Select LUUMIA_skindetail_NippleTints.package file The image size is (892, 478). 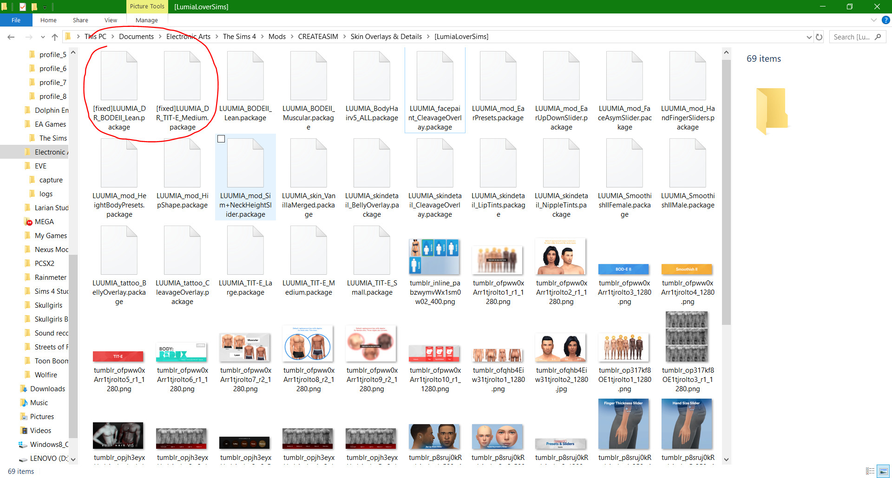(561, 178)
